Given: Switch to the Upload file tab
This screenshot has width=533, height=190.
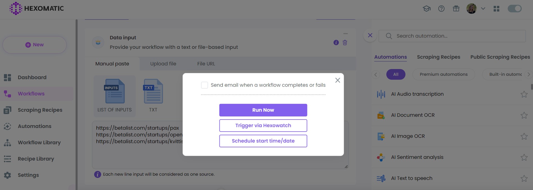Looking at the screenshot, I should tap(163, 64).
